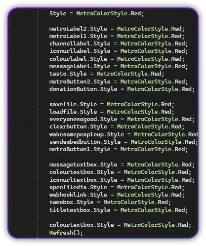Click the metroButton1.Style code line

[x=119, y=149]
